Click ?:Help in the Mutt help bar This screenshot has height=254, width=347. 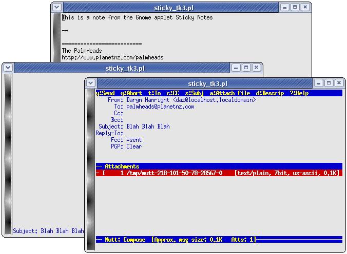tap(299, 93)
